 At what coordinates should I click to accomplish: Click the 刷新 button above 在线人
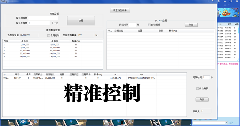coord(202,100)
